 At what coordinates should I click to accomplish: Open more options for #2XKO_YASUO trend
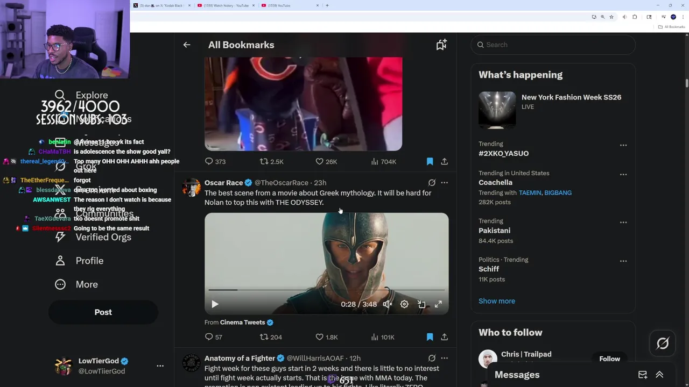[623, 145]
